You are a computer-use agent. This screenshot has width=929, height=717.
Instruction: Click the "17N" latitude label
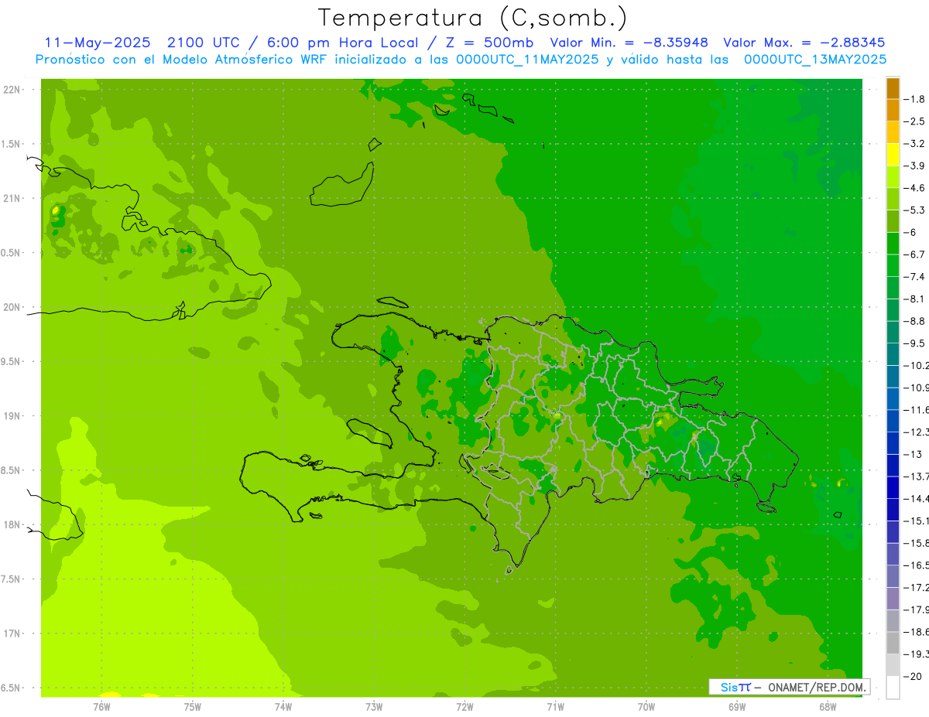(x=12, y=633)
